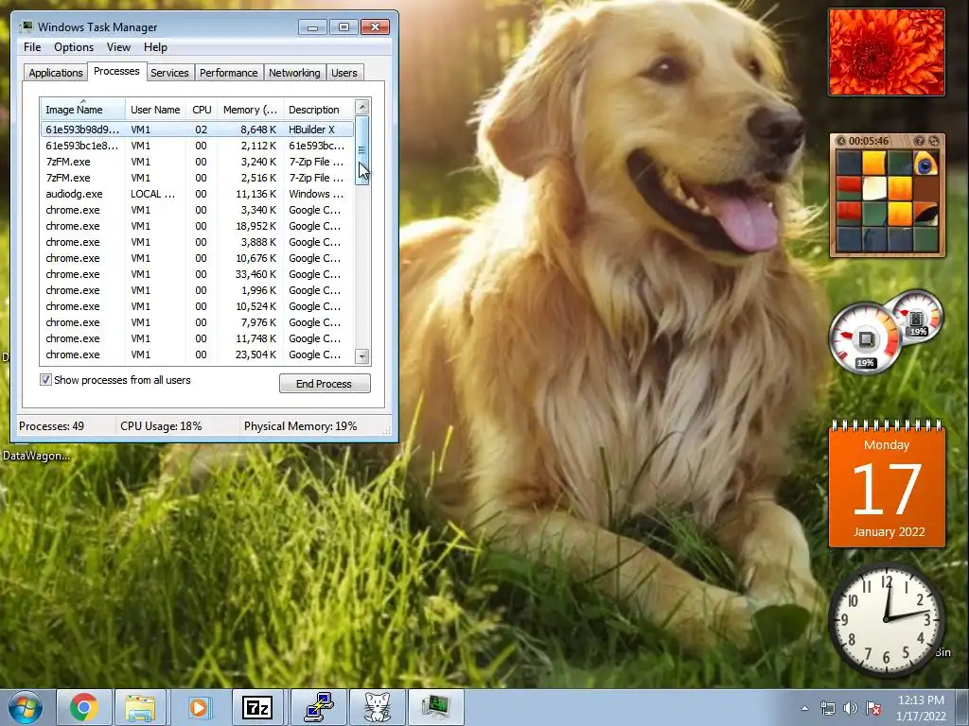Sort by the Description column header
This screenshot has width=969, height=726.
point(318,110)
